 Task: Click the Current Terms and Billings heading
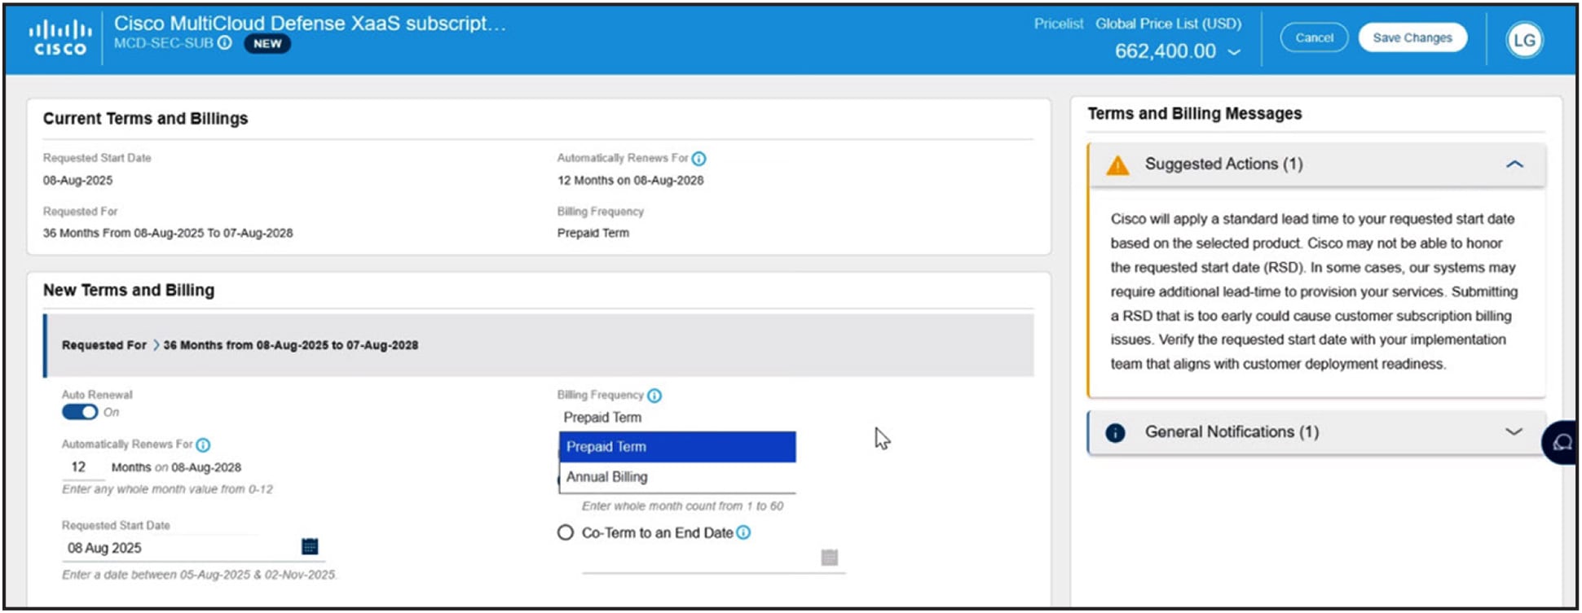tap(146, 119)
